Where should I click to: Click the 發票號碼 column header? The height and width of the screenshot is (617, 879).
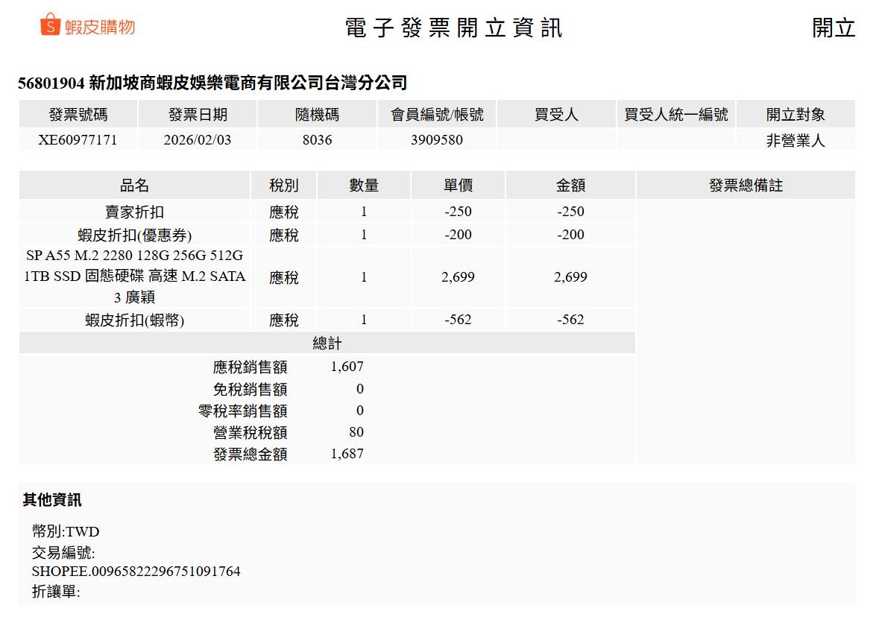coord(78,115)
